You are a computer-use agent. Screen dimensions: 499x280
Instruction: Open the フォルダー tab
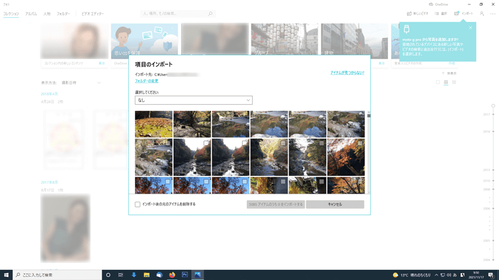(63, 13)
